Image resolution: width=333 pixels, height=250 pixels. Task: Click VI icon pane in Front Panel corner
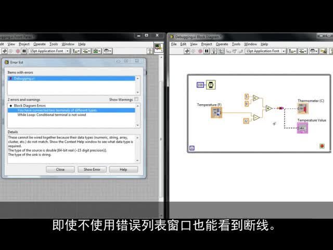[x=158, y=47]
